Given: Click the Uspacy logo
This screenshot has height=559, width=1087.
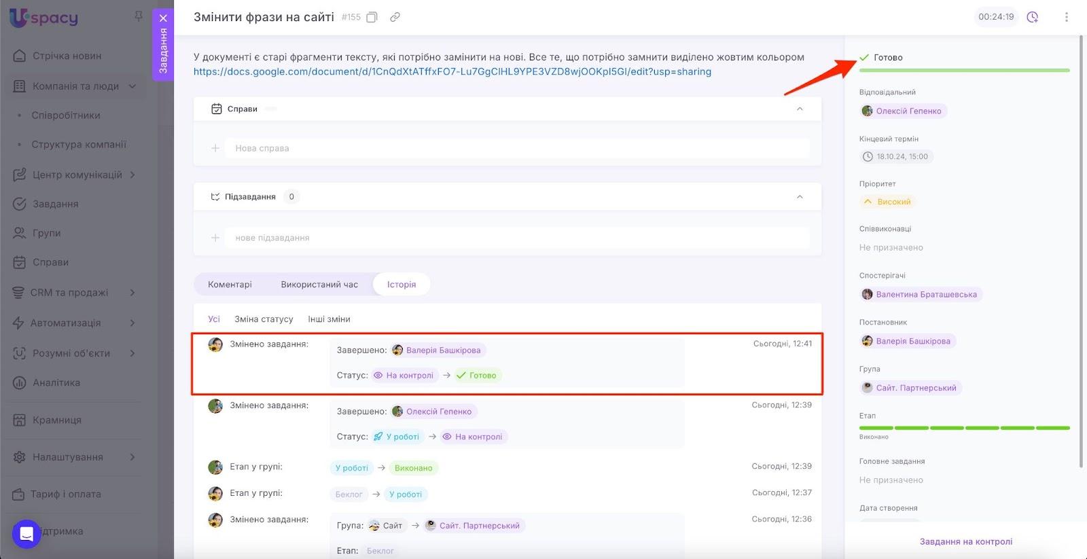Looking at the screenshot, I should (43, 18).
